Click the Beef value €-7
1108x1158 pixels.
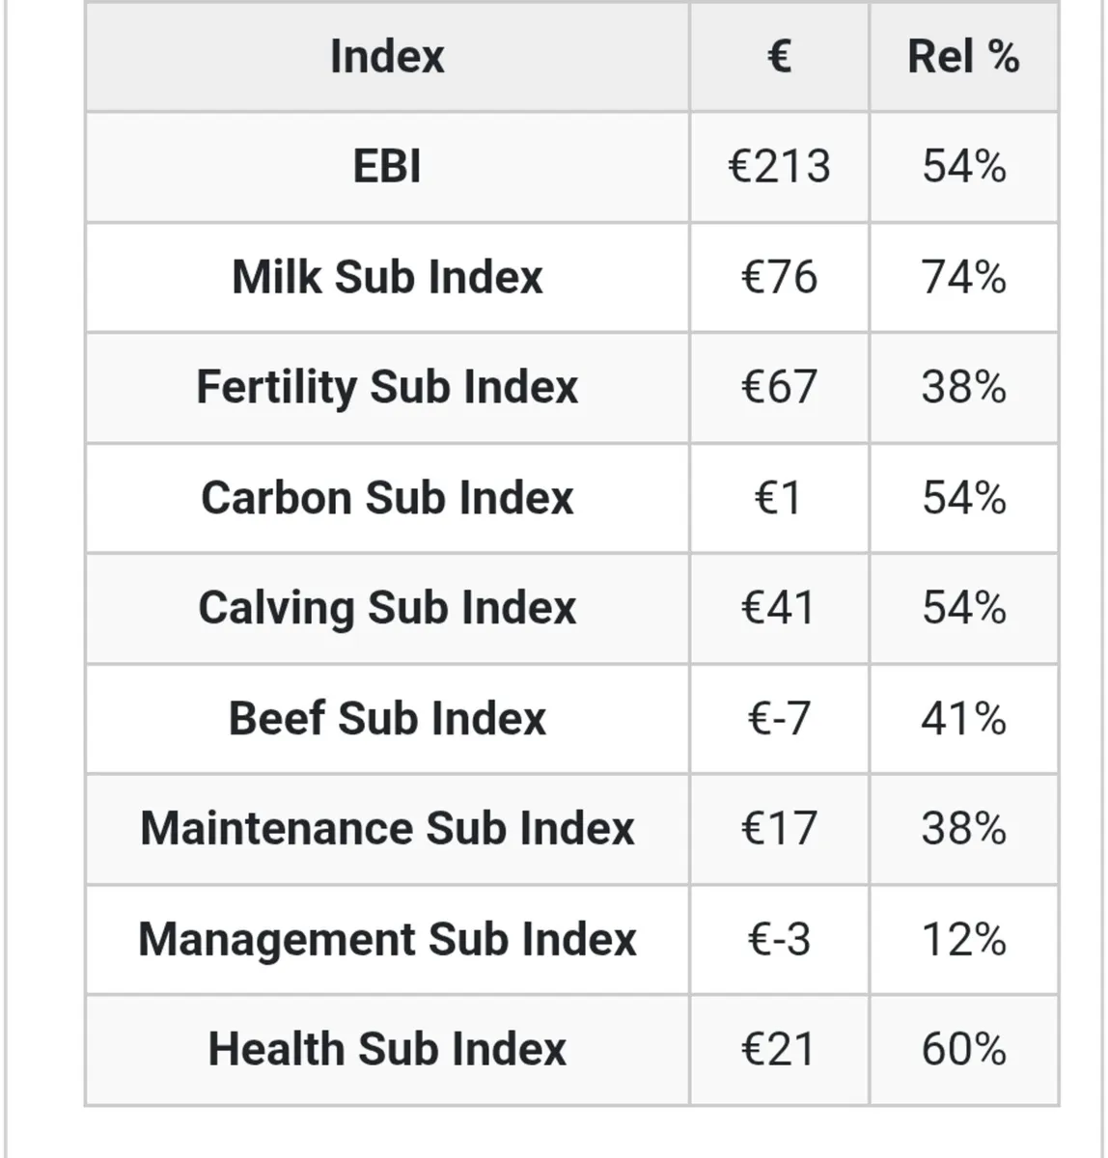(x=779, y=719)
